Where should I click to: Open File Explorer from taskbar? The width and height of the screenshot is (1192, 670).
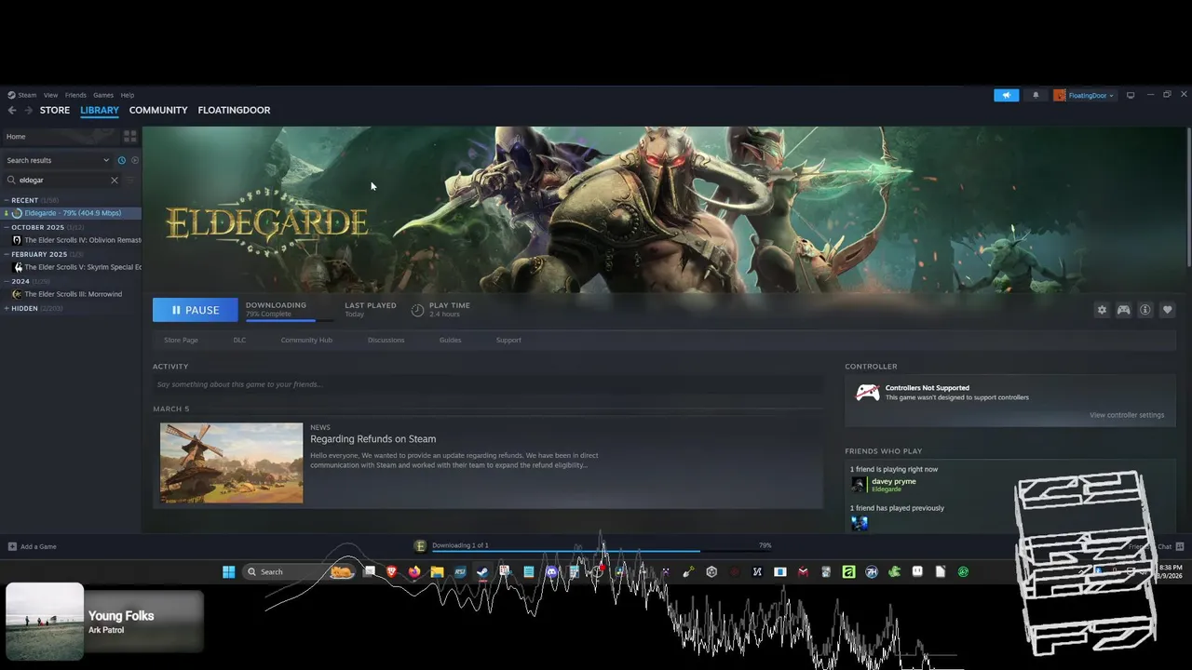(x=437, y=571)
